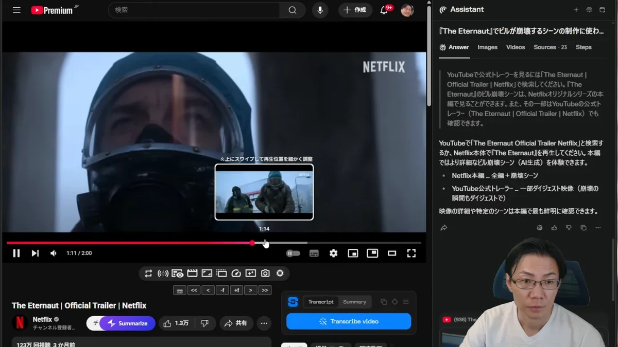The image size is (618, 347).
Task: Copy the Assistant answer
Action: (583, 228)
